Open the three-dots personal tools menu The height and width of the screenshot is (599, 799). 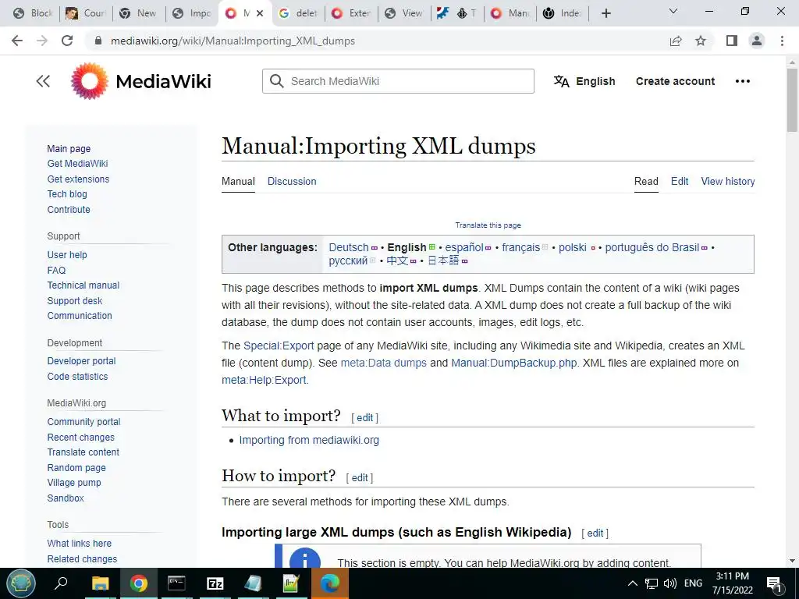(743, 81)
